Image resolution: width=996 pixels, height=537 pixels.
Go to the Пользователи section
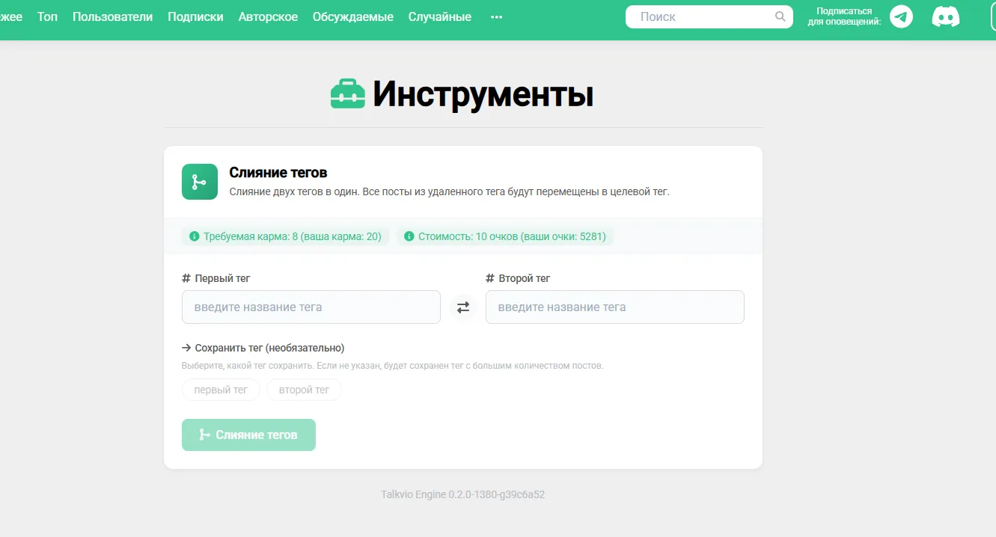pos(112,16)
